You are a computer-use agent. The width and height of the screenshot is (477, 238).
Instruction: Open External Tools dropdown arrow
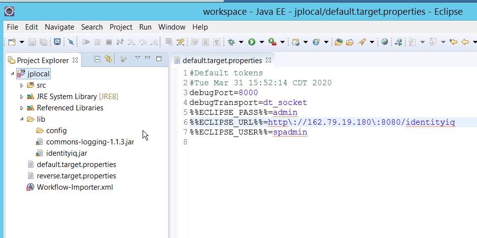[x=282, y=42]
